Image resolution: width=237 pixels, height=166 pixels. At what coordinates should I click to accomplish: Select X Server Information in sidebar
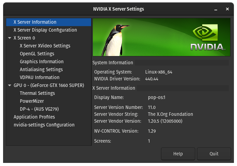[35, 22]
